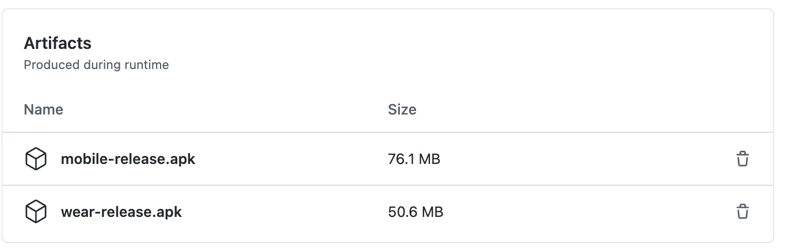
Task: Click the 50.6 MB size value
Action: pyautogui.click(x=415, y=212)
